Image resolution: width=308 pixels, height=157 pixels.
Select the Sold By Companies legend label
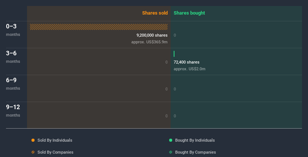56,152
